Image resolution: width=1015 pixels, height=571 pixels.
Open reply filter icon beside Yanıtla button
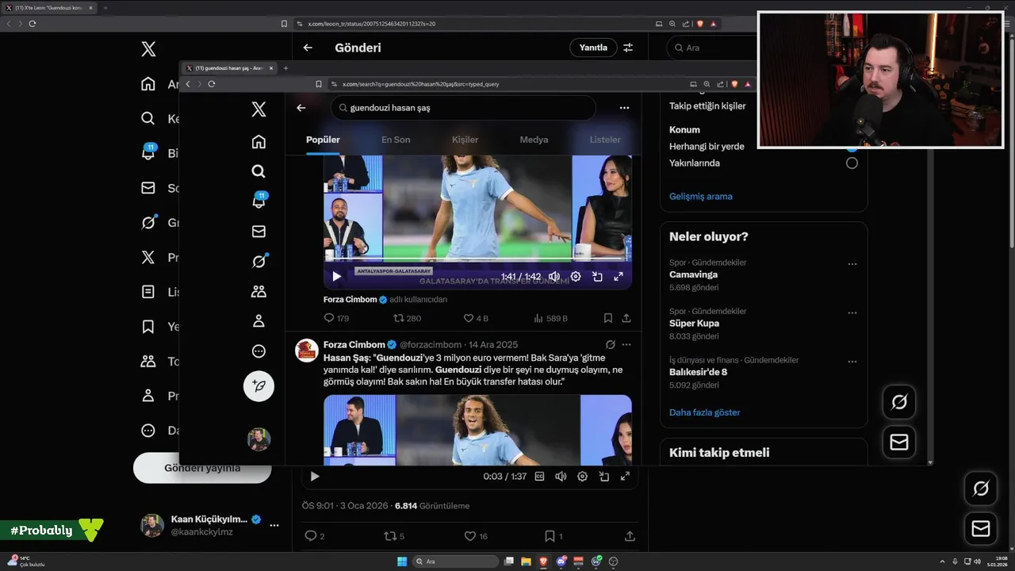click(628, 48)
